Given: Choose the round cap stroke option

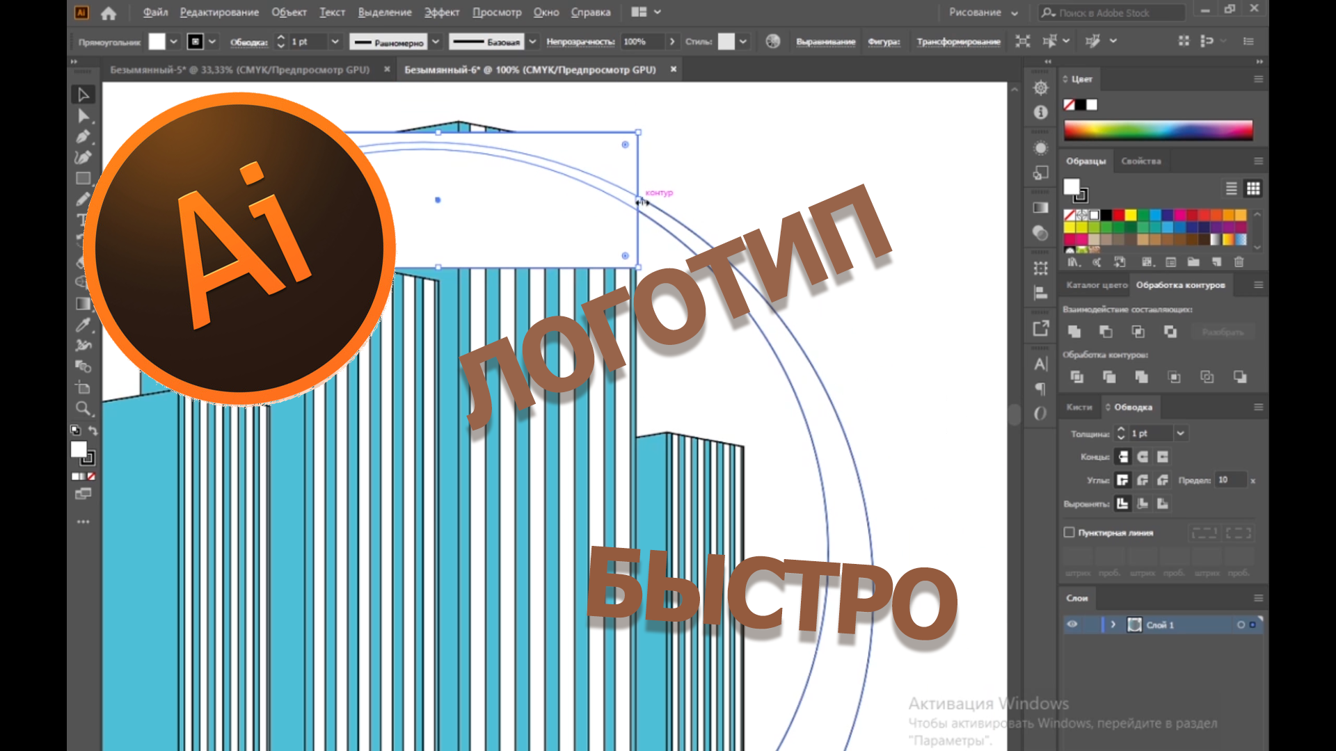Looking at the screenshot, I should pyautogui.click(x=1143, y=457).
